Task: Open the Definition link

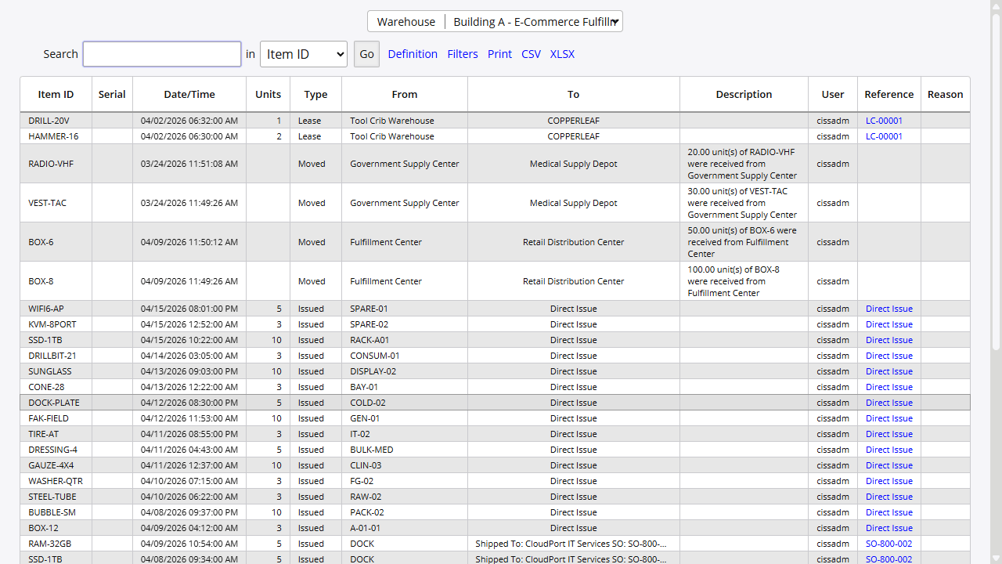Action: click(413, 54)
